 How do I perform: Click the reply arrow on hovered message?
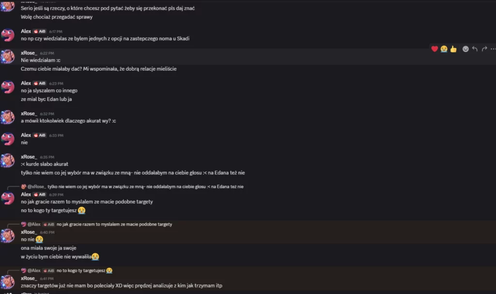pos(475,49)
